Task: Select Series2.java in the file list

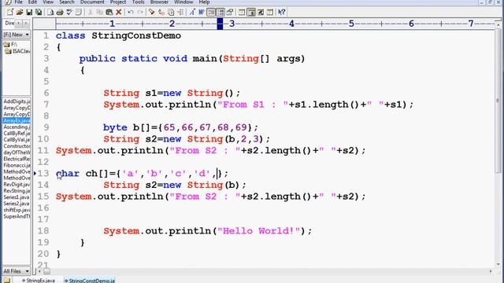Action: tap(17, 204)
